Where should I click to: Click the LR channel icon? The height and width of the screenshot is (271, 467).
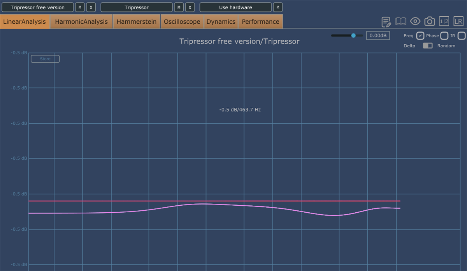458,21
